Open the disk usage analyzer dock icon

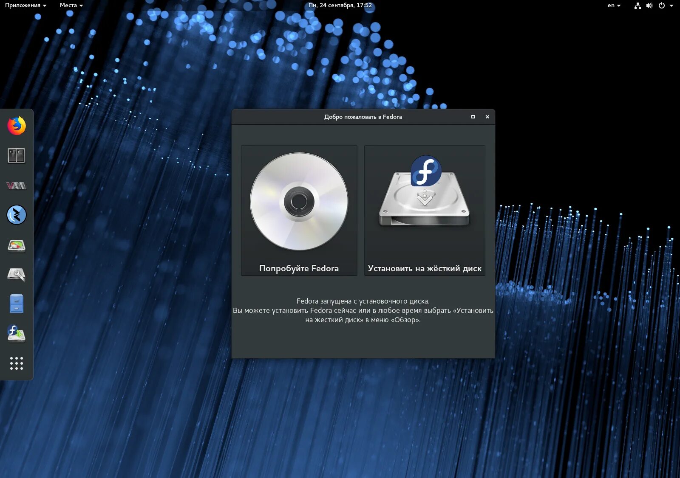(x=17, y=245)
